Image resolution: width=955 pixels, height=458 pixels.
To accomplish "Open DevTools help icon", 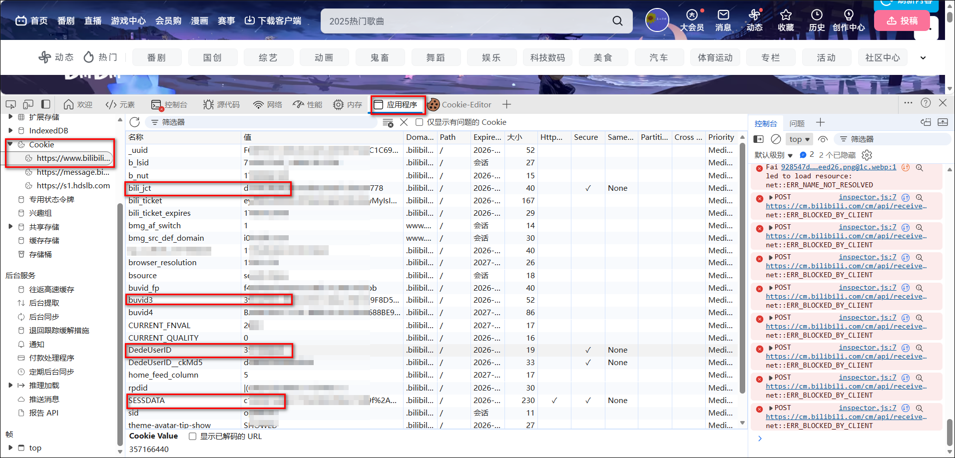I will tap(926, 103).
